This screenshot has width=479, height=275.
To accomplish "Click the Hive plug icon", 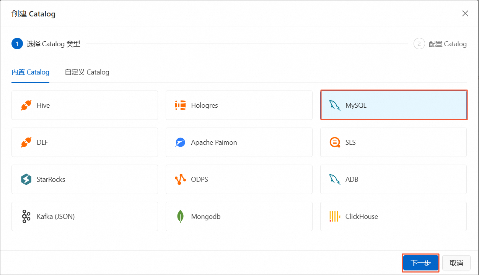I will click(26, 105).
